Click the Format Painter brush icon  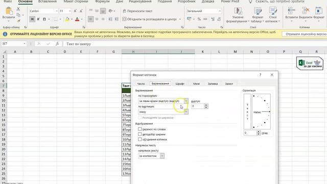point(18,21)
